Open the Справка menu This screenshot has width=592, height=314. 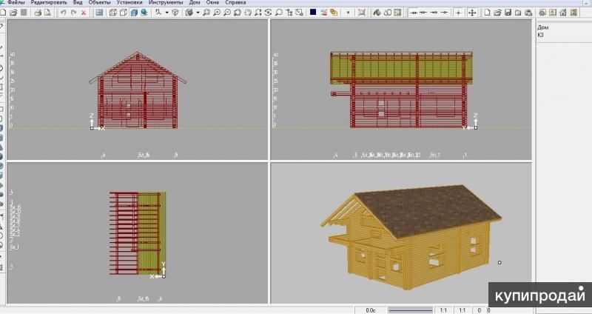pos(235,2)
